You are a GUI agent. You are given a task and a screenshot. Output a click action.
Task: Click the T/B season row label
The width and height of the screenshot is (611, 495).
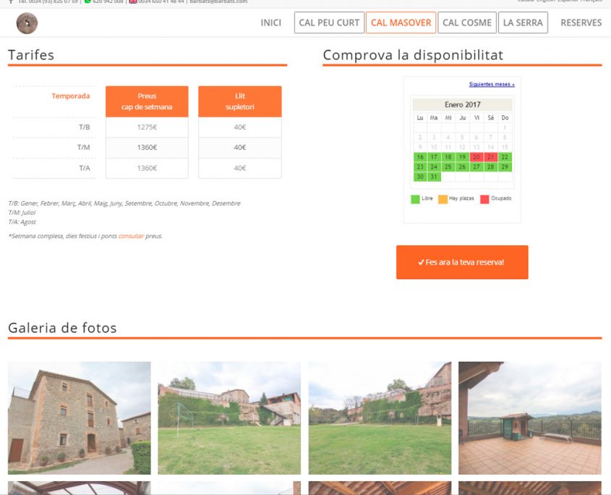(84, 127)
